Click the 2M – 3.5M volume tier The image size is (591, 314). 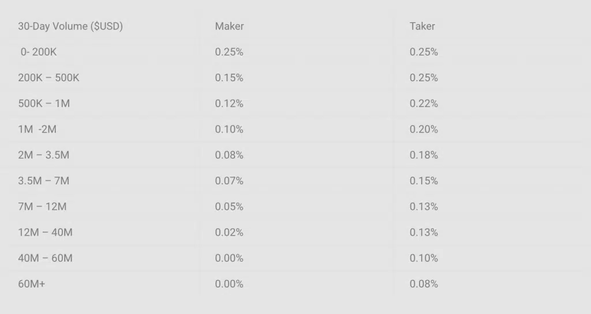44,155
